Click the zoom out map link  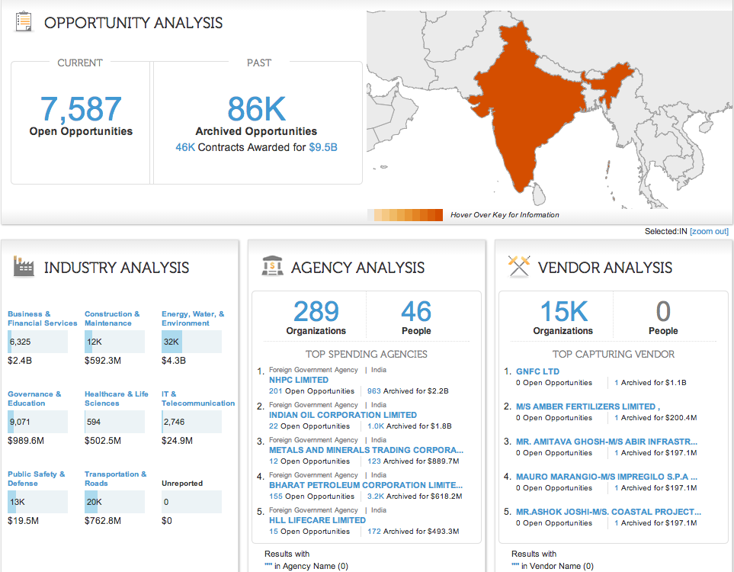pos(709,231)
